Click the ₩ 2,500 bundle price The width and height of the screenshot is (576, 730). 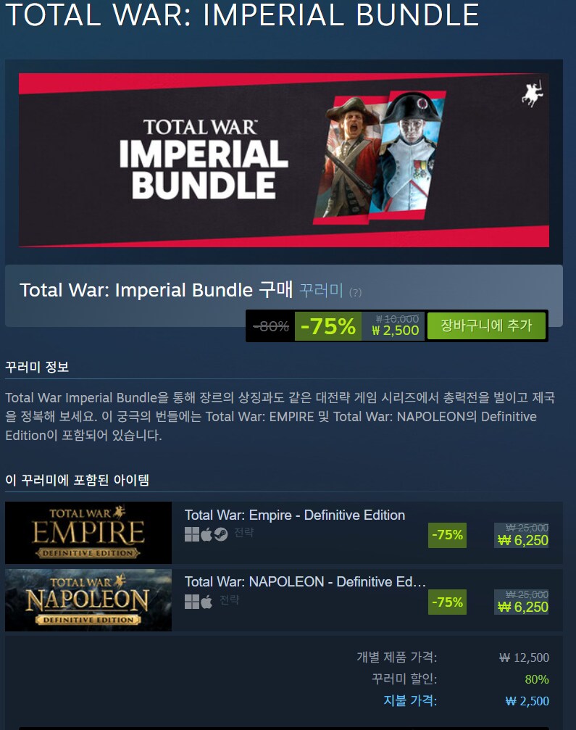[396, 331]
